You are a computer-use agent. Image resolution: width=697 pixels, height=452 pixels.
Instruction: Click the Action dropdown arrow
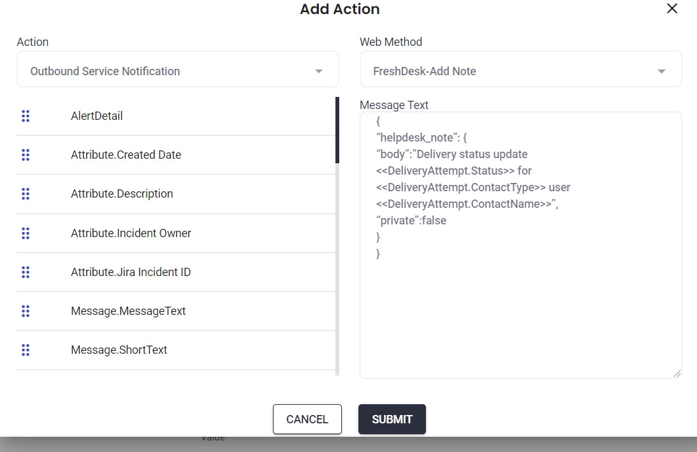(319, 71)
